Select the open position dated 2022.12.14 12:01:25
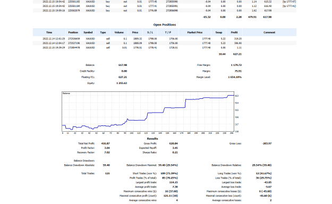This screenshot has width=332, height=204. point(165,39)
